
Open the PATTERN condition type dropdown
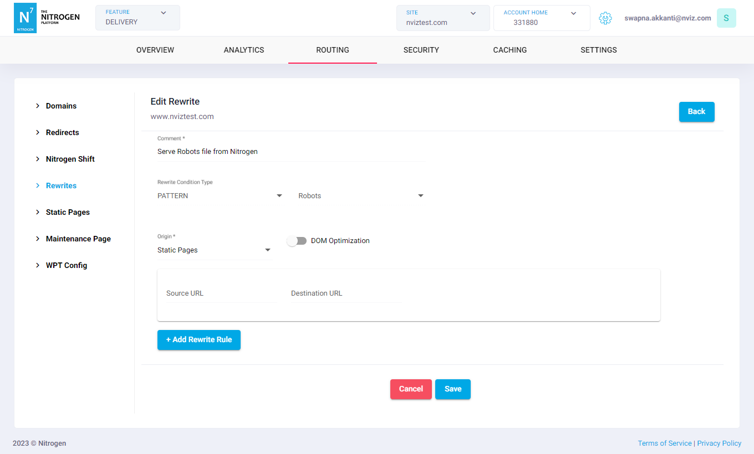tap(220, 196)
